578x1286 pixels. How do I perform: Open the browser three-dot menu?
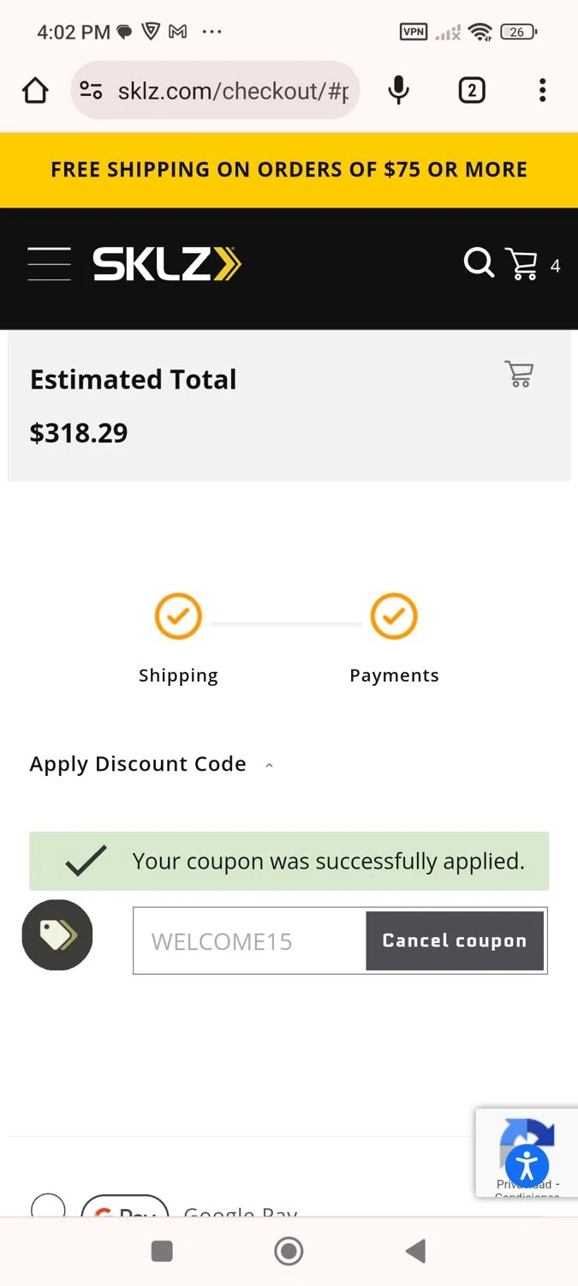coord(542,90)
